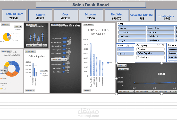The height and width of the screenshot is (120, 177).
Task: Click Office Supplies chart title
Action: 37,56
